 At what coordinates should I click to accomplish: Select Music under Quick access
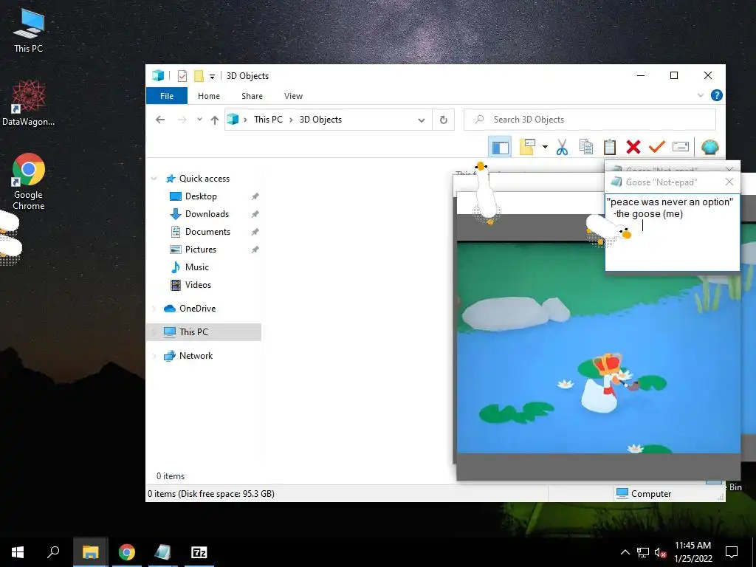pos(196,267)
